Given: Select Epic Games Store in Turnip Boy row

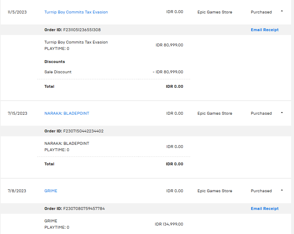Looking at the screenshot, I should [215, 12].
